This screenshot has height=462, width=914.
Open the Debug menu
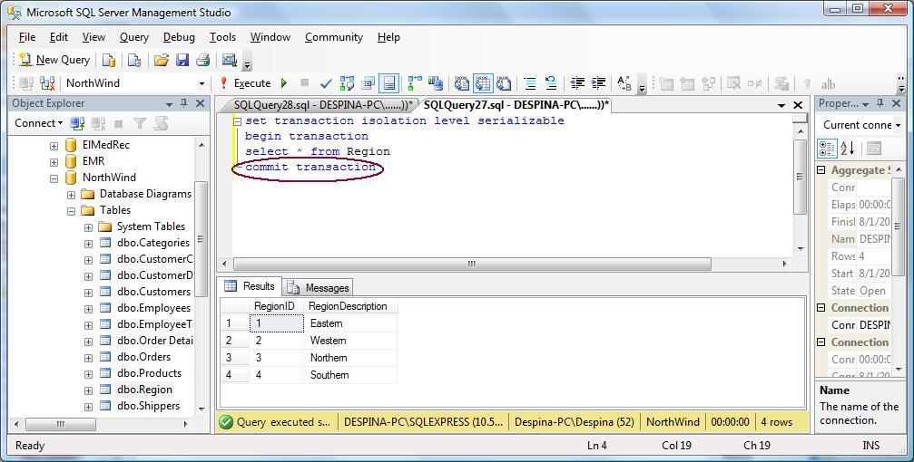[179, 37]
